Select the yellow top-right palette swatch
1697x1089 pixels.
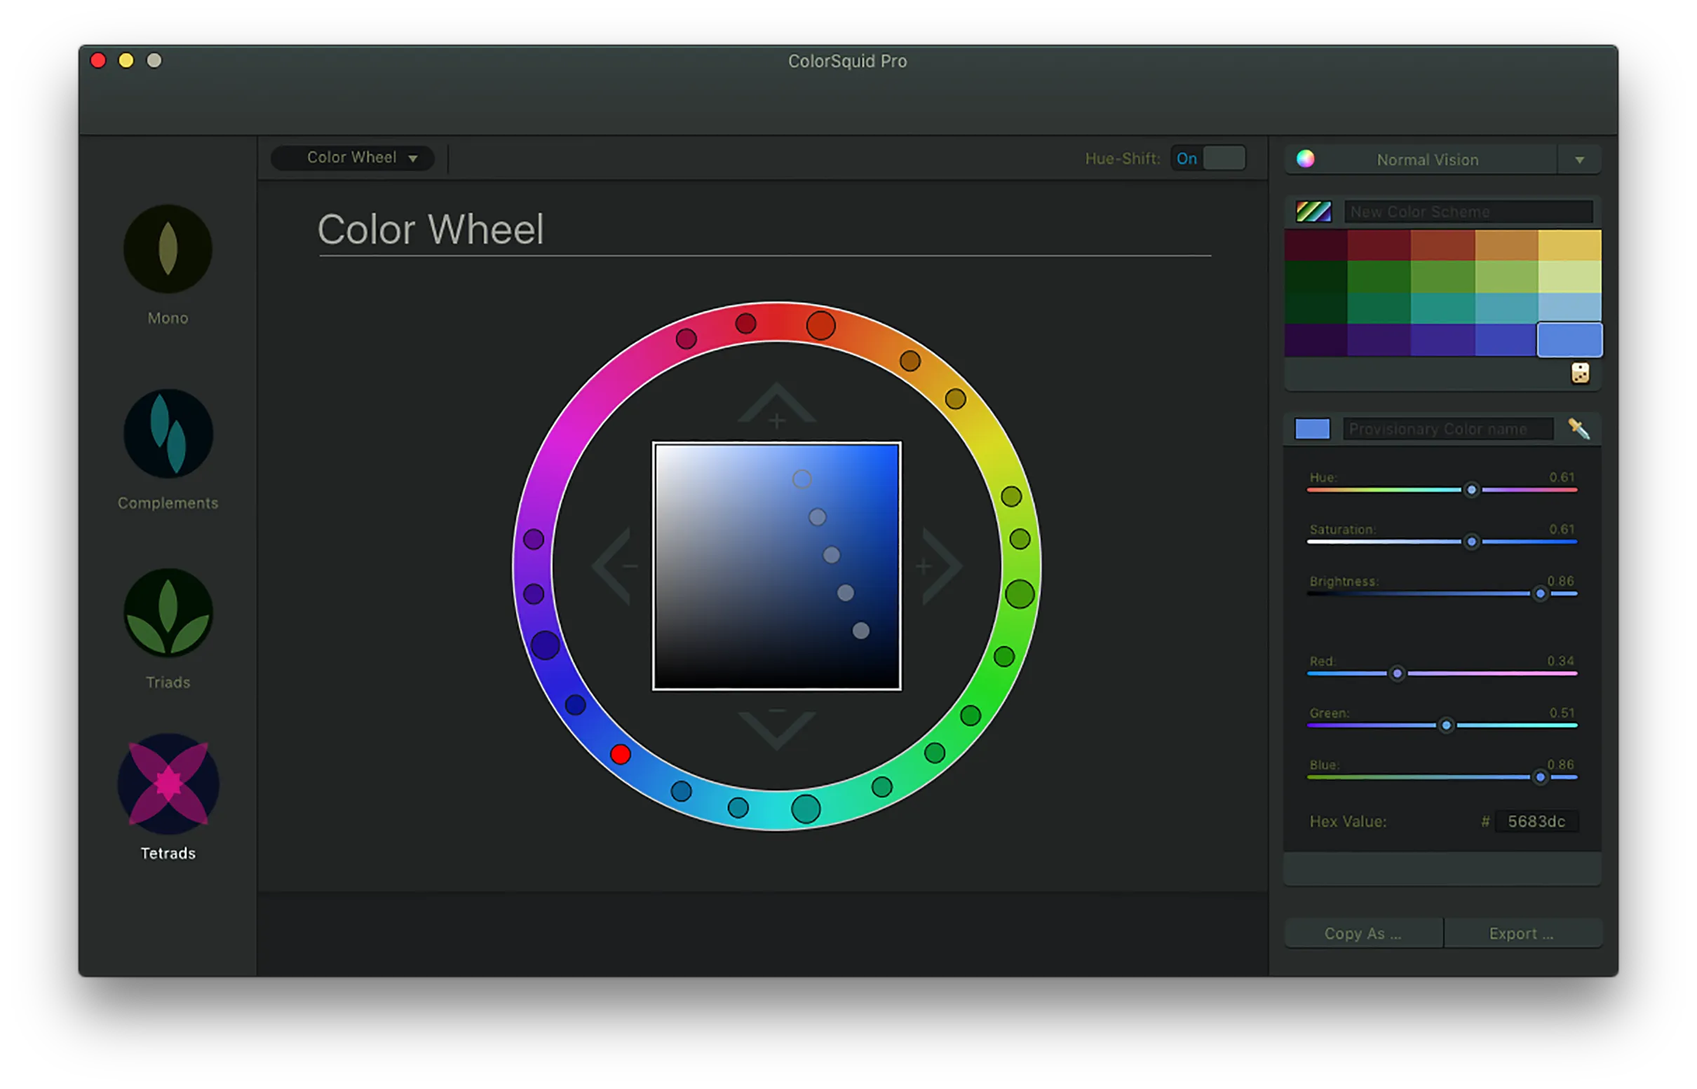point(1569,245)
